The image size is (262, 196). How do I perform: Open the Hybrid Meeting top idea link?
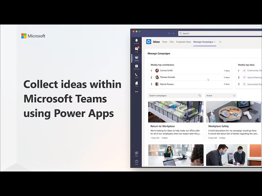[255, 77]
